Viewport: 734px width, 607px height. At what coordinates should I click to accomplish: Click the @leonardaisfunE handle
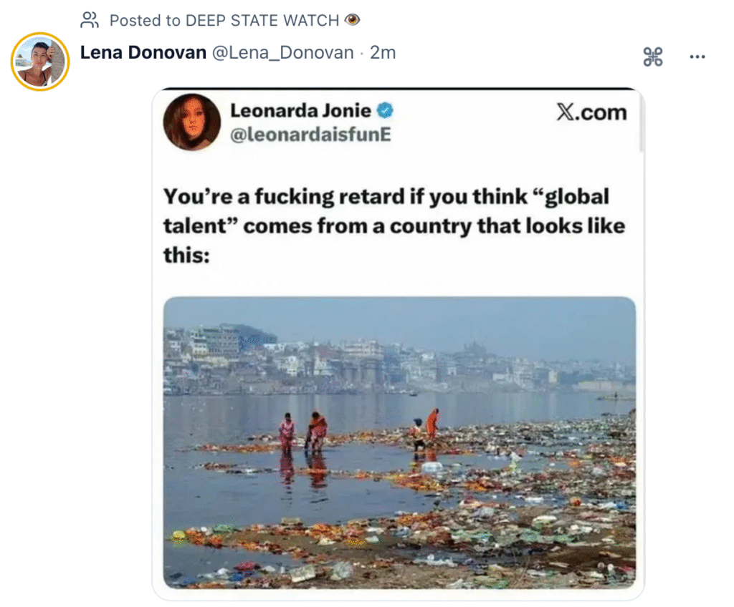point(310,135)
